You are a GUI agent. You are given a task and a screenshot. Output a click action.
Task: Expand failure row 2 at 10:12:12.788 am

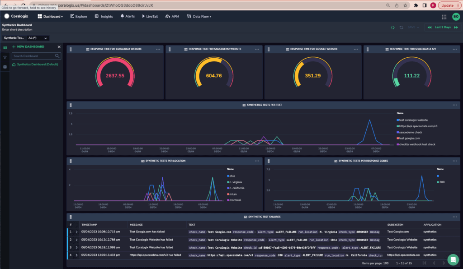pos(76,240)
